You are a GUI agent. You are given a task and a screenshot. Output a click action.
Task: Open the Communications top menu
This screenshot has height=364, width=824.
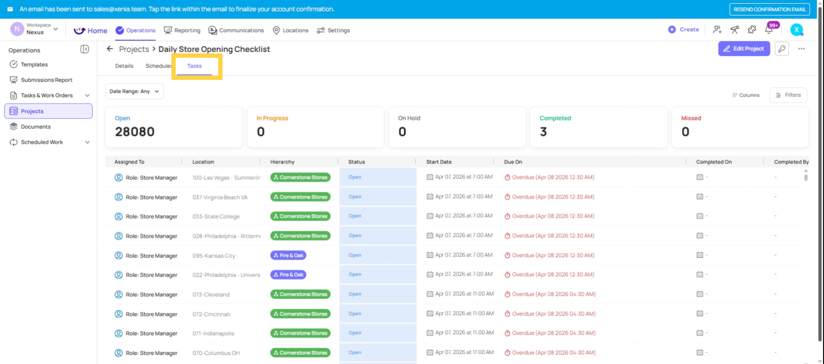click(x=236, y=30)
